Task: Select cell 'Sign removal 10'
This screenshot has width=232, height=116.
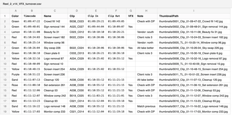Action: point(55,64)
